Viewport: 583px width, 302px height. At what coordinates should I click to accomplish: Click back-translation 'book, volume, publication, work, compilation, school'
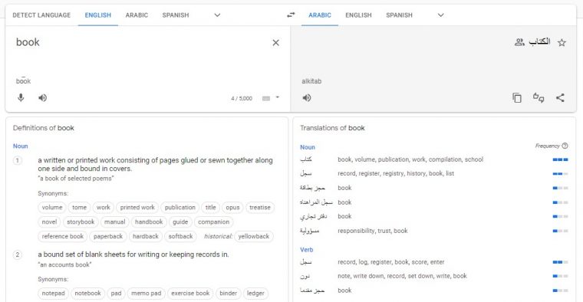pyautogui.click(x=410, y=159)
